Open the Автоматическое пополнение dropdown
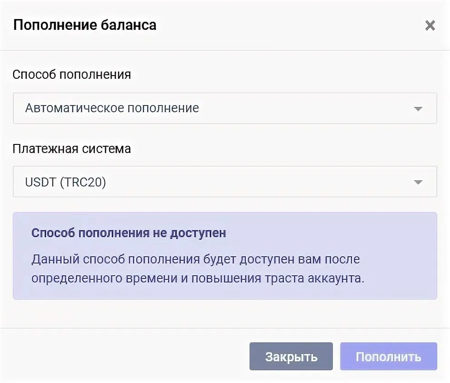The width and height of the screenshot is (450, 383). coord(225,108)
